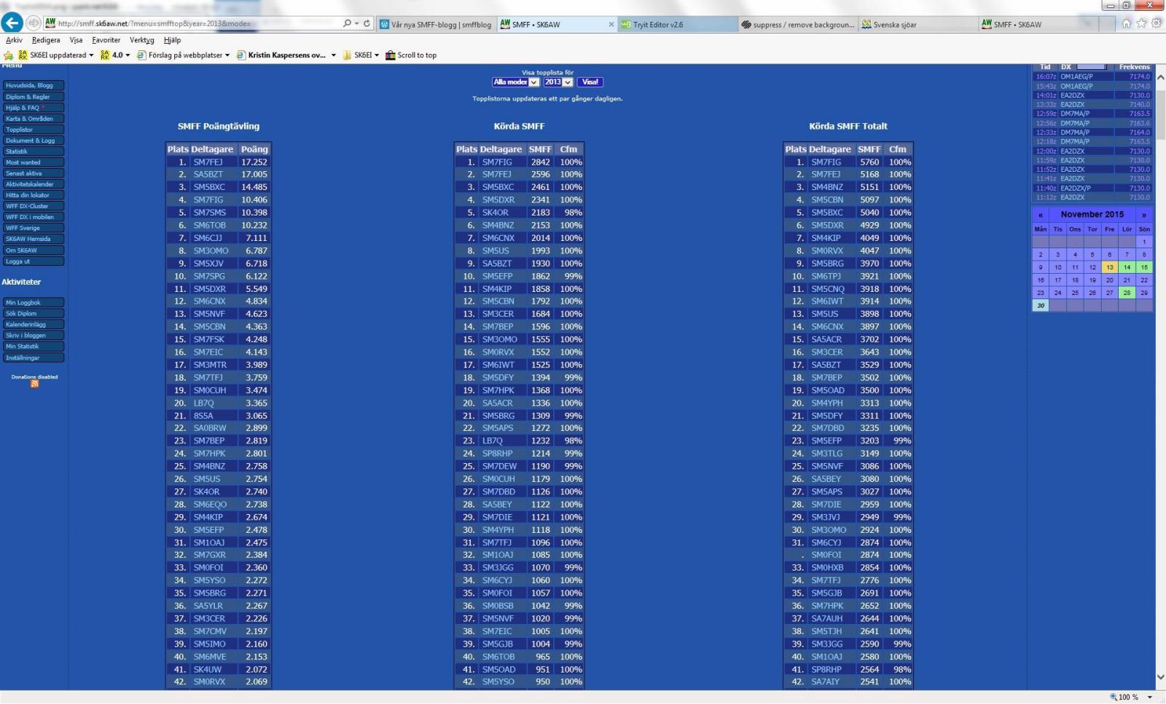Open the Redigera menu
Viewport: 1166px width, 704px height.
coord(46,40)
